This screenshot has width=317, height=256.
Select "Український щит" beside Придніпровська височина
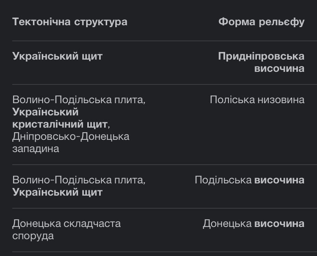pyautogui.click(x=57, y=56)
